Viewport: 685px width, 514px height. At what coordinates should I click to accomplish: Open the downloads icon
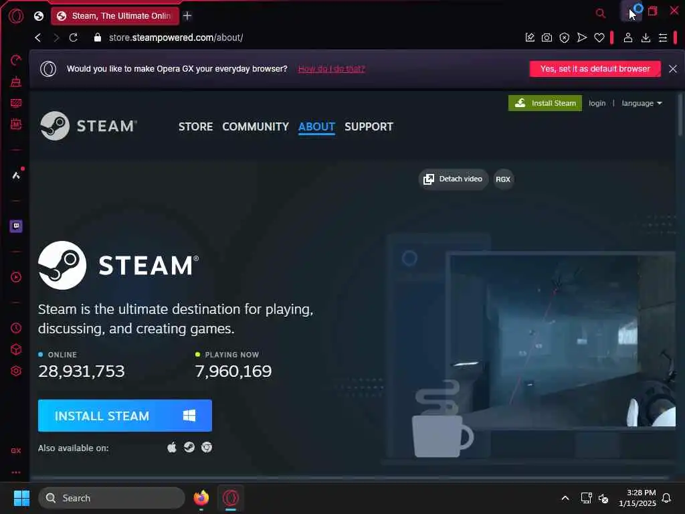[646, 37]
